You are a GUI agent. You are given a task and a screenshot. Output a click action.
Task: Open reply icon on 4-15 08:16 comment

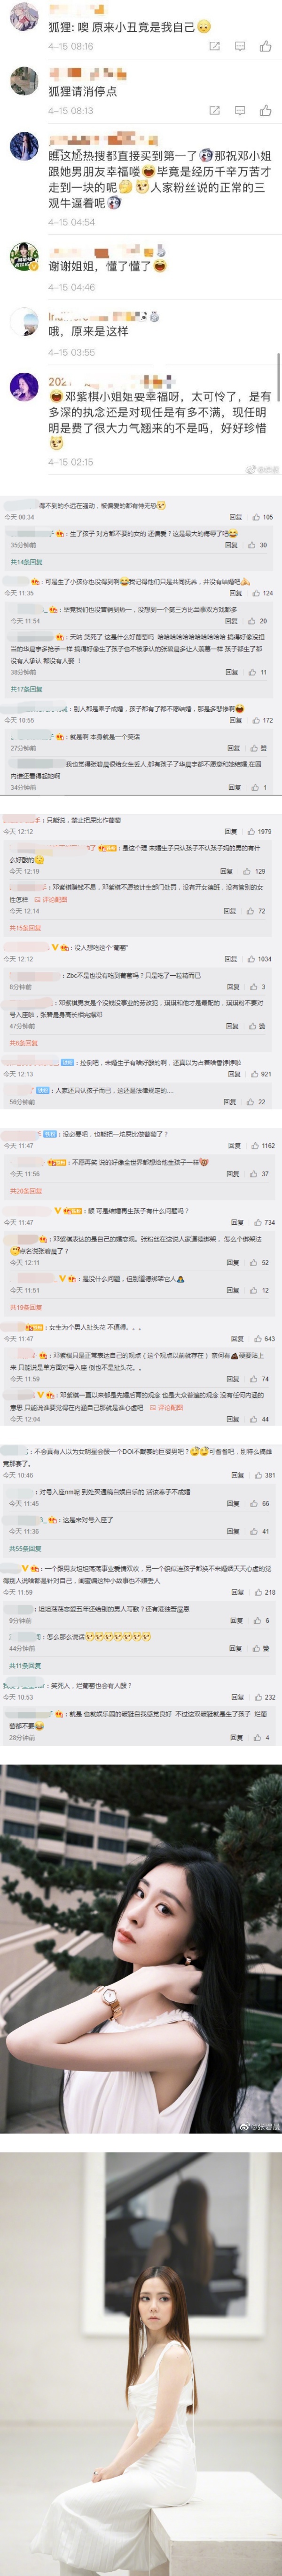click(x=240, y=46)
